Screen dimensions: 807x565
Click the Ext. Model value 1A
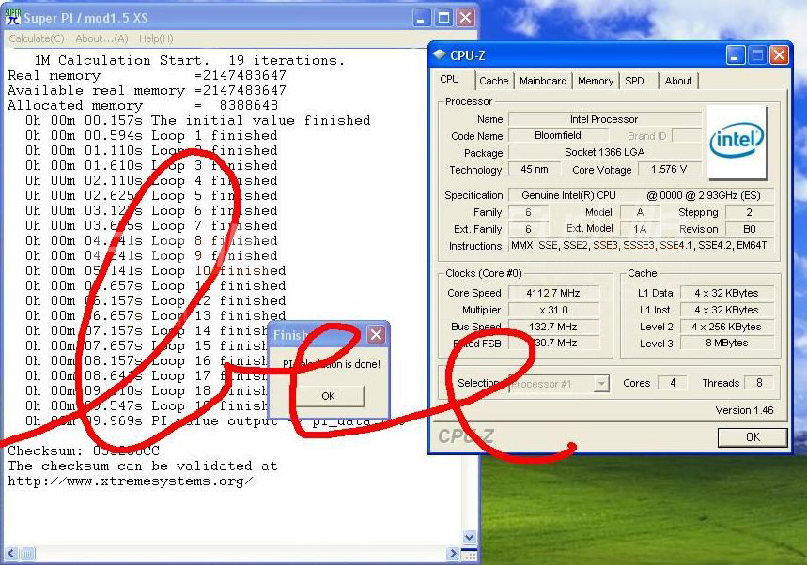tap(640, 229)
